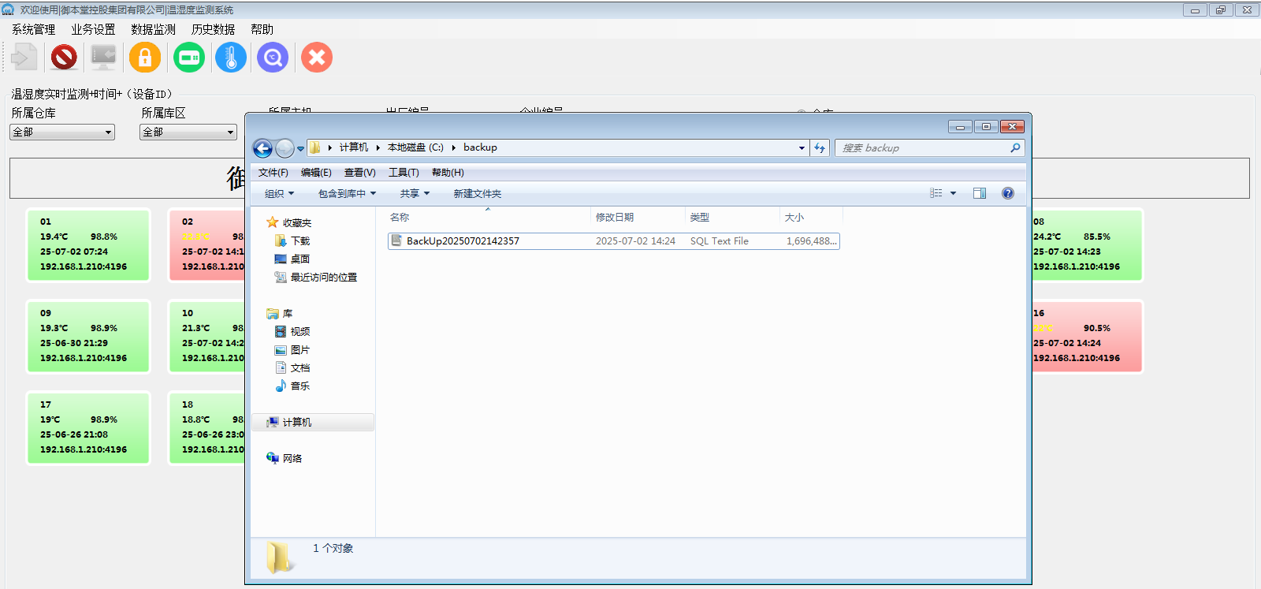Click the blue thermometer toolbar icon
This screenshot has height=589, width=1261.
[x=231, y=58]
